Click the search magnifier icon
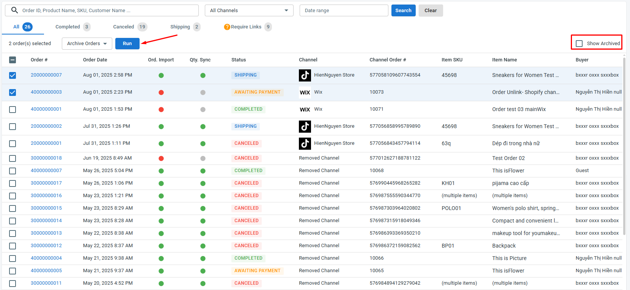630x290 pixels. (x=14, y=10)
